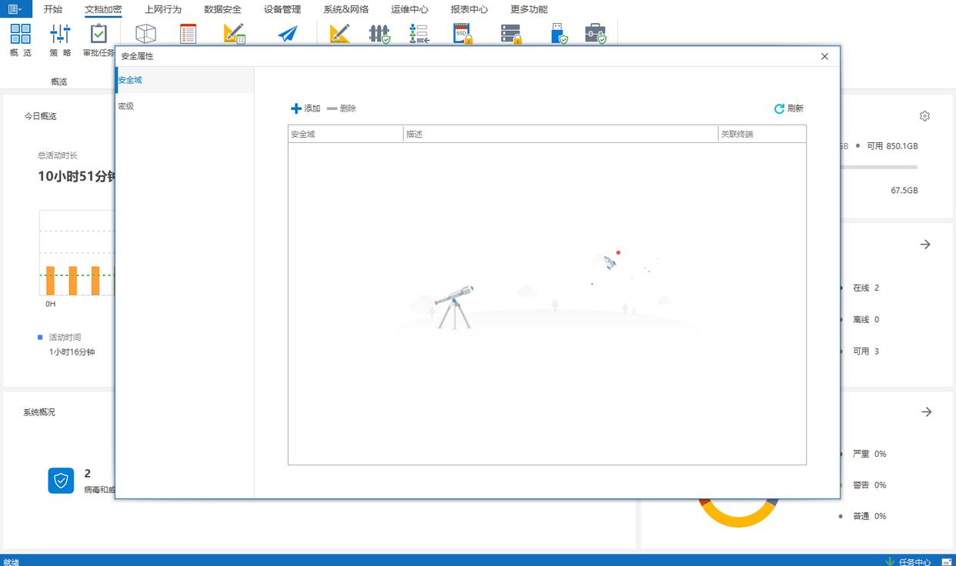Click the ruler-pencil with calendar icon
Viewport: 956px width, 566px height.
(234, 33)
